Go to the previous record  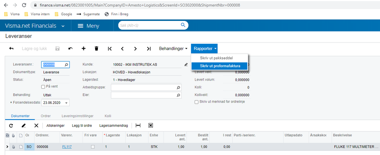coord(122,49)
